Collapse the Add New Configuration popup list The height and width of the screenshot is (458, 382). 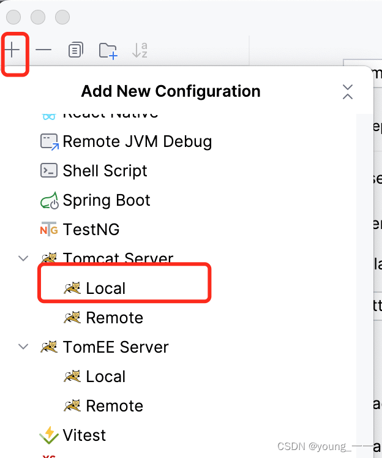[x=348, y=92]
